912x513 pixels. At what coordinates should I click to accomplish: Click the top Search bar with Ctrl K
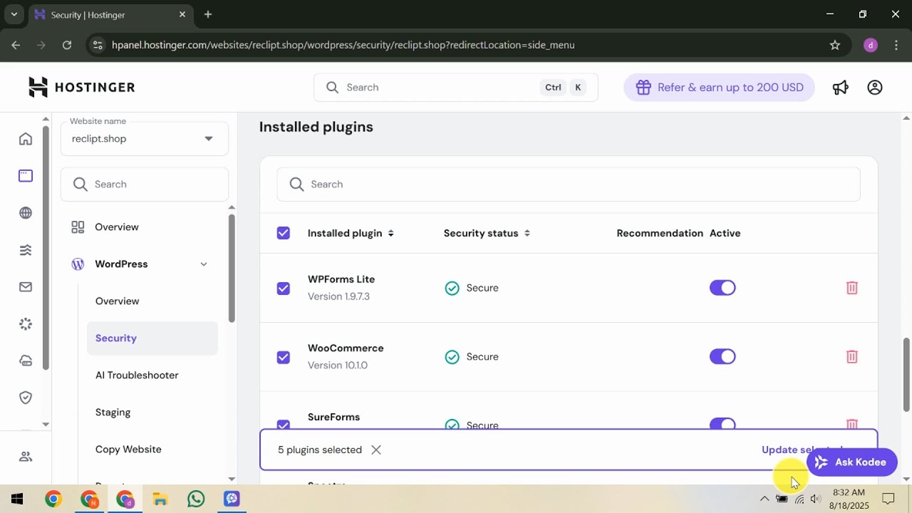[x=456, y=87]
